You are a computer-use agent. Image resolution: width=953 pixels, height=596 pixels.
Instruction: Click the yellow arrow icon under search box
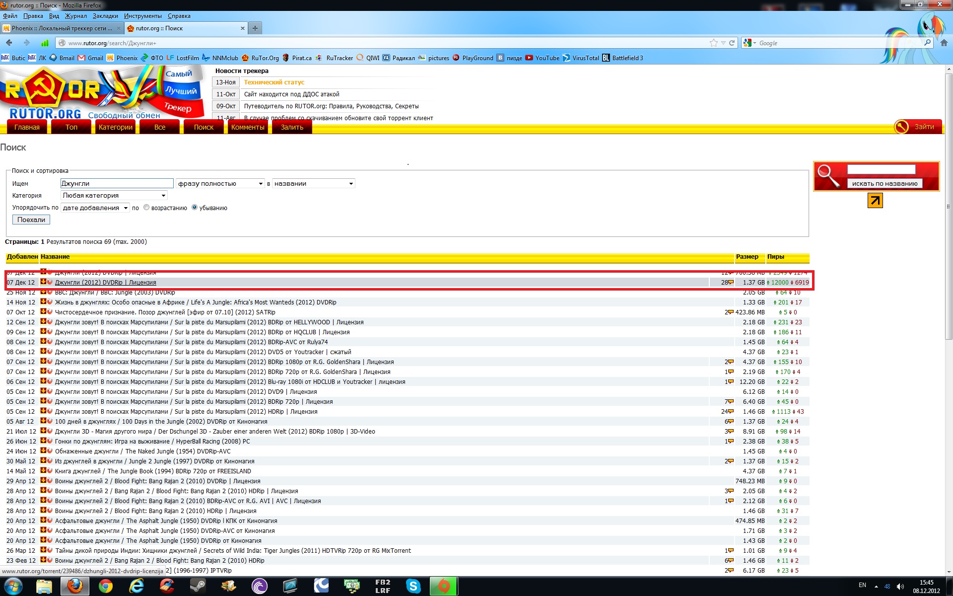pos(875,201)
